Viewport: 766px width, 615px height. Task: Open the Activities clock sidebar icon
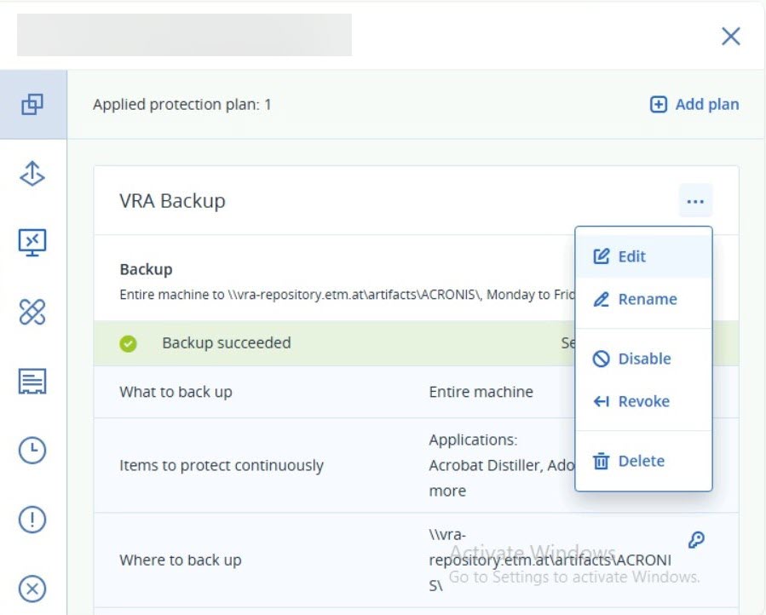pos(32,451)
